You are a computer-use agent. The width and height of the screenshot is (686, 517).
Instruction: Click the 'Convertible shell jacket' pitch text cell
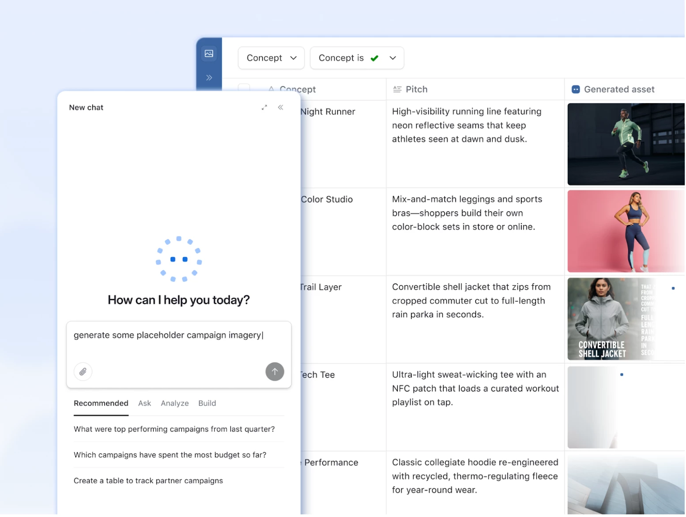[x=476, y=320]
